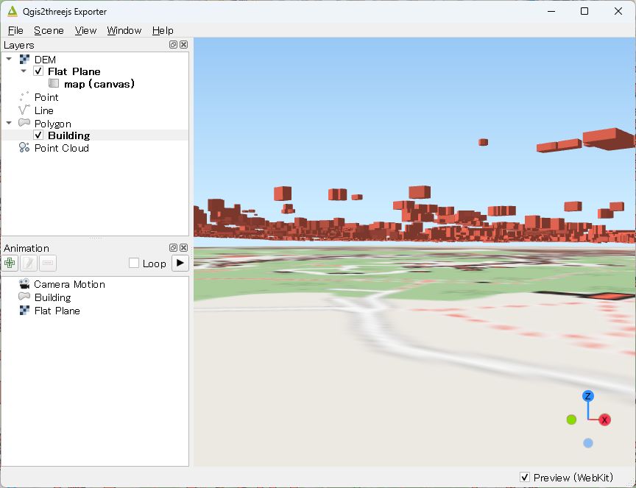The width and height of the screenshot is (636, 488).
Task: Select the Line layer group
Action: [x=44, y=110]
